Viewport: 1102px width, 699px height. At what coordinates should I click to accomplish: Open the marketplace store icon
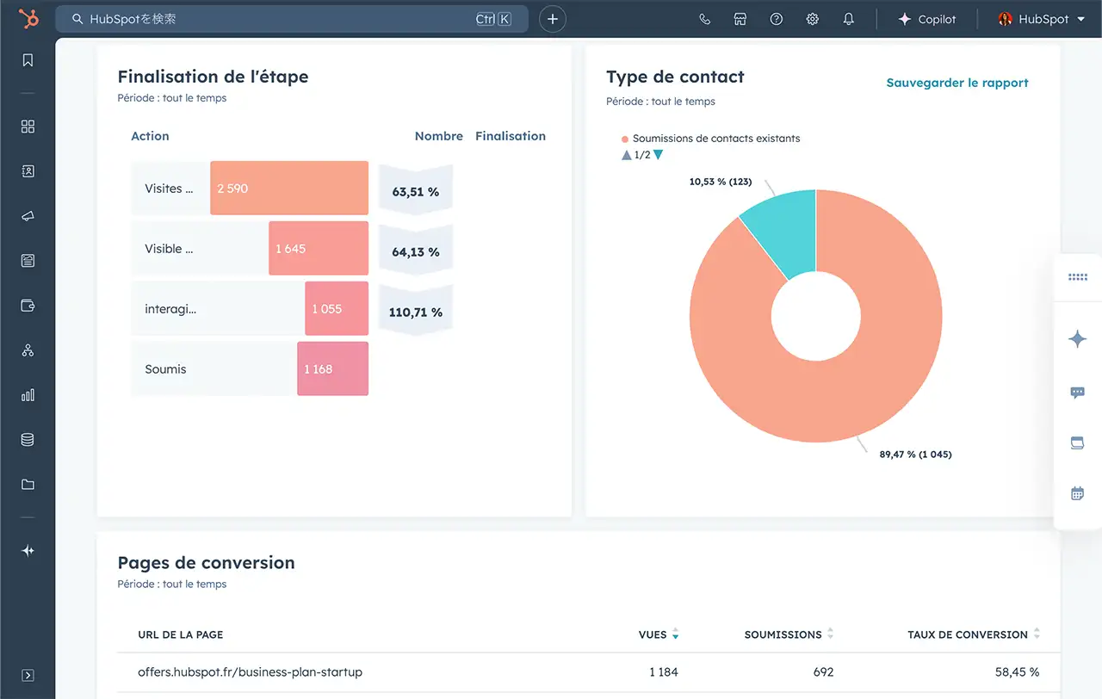point(740,19)
